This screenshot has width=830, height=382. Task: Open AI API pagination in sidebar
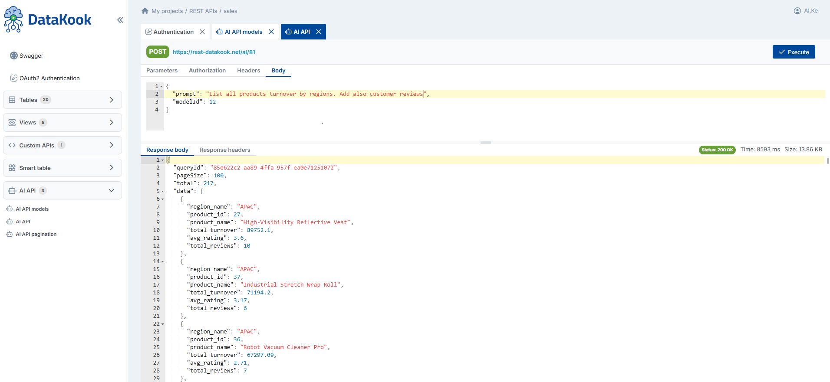[x=36, y=234]
